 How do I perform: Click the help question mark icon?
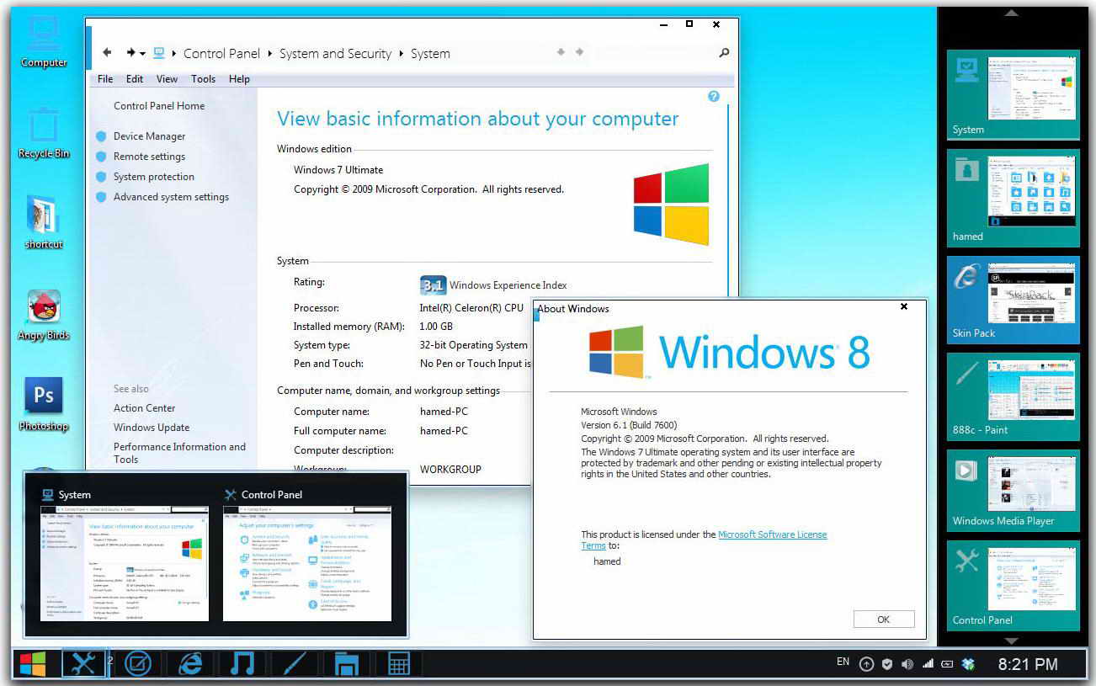coord(714,97)
